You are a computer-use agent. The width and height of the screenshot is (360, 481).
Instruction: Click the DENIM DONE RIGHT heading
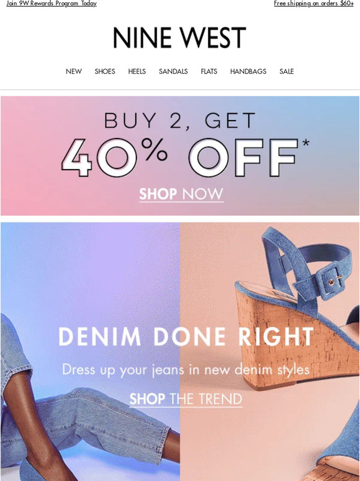click(x=186, y=337)
